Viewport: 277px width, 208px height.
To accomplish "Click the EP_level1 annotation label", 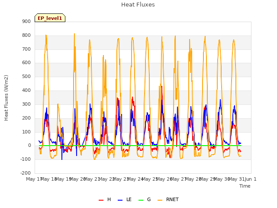I will pyautogui.click(x=50, y=18).
